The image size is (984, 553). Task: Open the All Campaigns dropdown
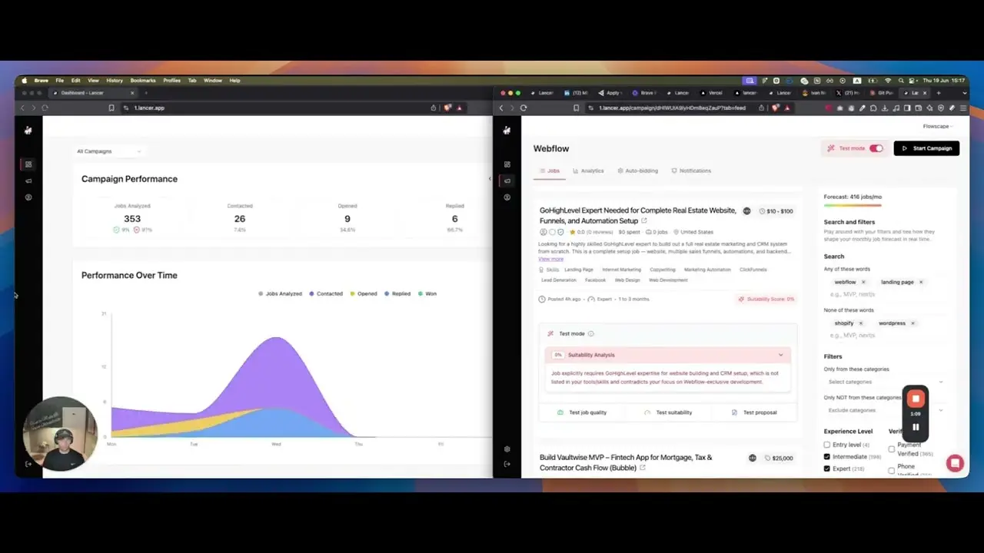108,151
